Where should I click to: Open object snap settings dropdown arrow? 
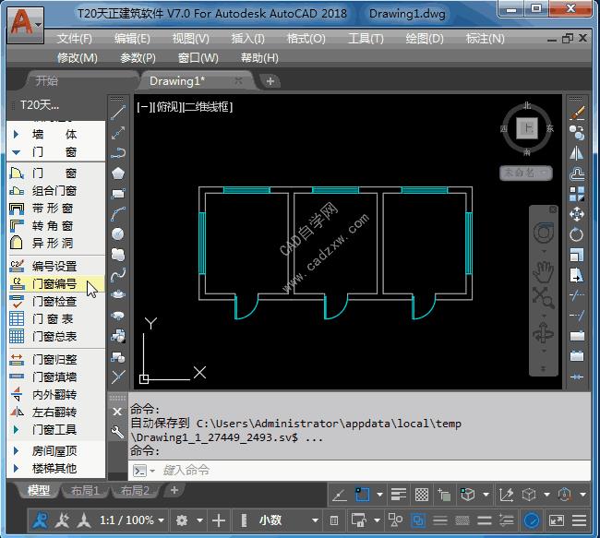pyautogui.click(x=379, y=495)
